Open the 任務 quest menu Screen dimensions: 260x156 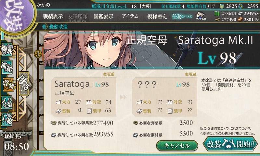click(182, 16)
